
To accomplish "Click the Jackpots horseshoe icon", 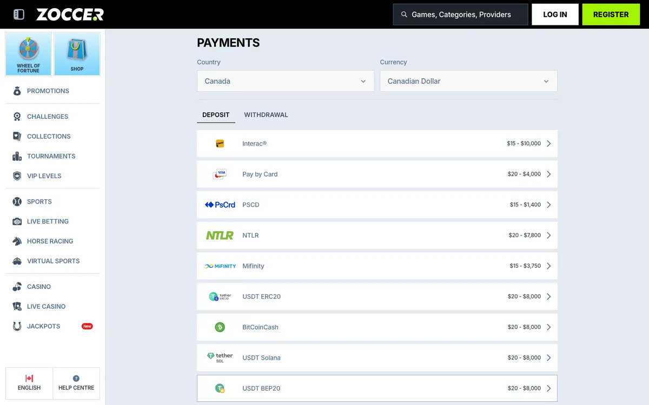I will (17, 326).
